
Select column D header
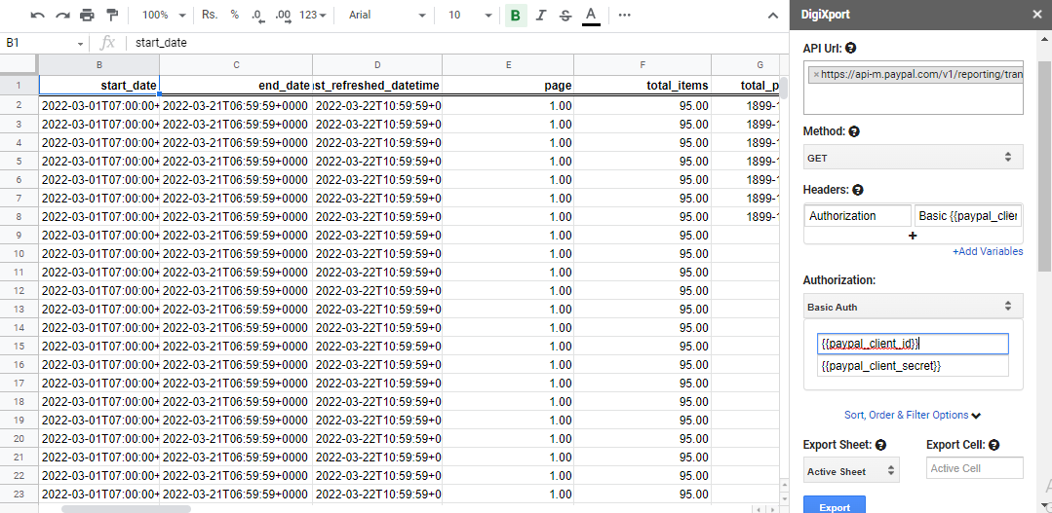[x=377, y=65]
